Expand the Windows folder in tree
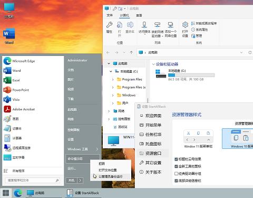The width and height of the screenshot is (253, 198). 113,95
